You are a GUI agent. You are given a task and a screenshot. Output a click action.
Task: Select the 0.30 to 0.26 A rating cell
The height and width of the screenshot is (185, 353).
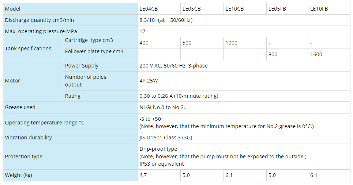pos(244,96)
